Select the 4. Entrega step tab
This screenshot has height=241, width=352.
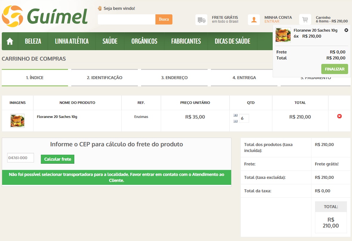[x=244, y=78]
